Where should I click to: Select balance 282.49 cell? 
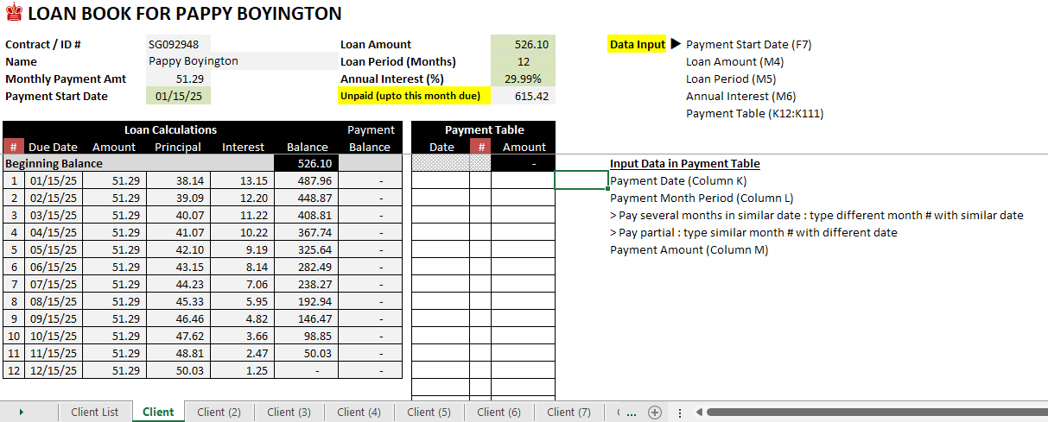click(307, 267)
